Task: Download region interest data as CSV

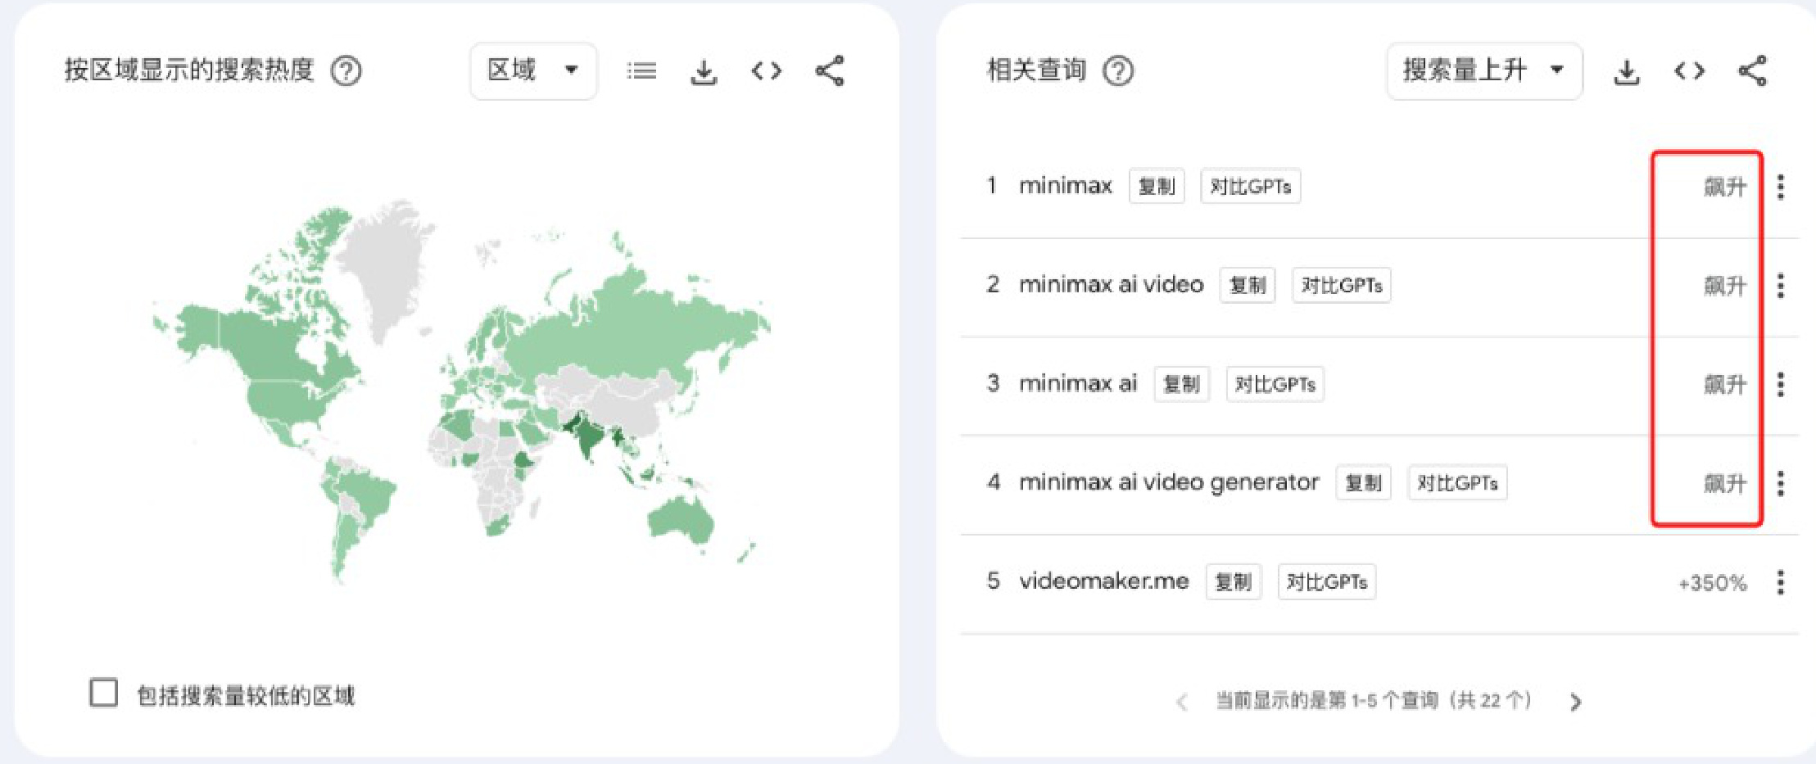Action: pyautogui.click(x=704, y=71)
